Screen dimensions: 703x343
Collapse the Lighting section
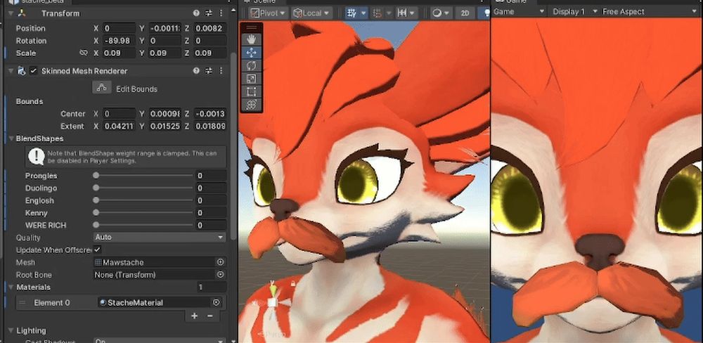(x=11, y=330)
